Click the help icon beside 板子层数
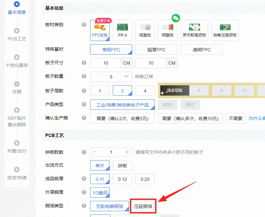Viewport: 265px width, 217px height. (x=84, y=91)
